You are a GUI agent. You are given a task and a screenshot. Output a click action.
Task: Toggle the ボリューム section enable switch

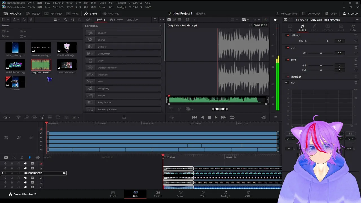point(288,36)
